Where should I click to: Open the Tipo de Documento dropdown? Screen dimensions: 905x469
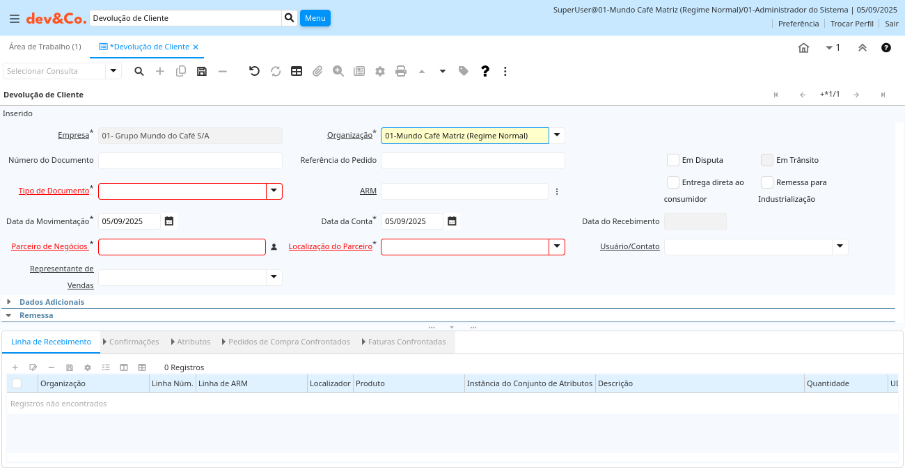pos(274,191)
